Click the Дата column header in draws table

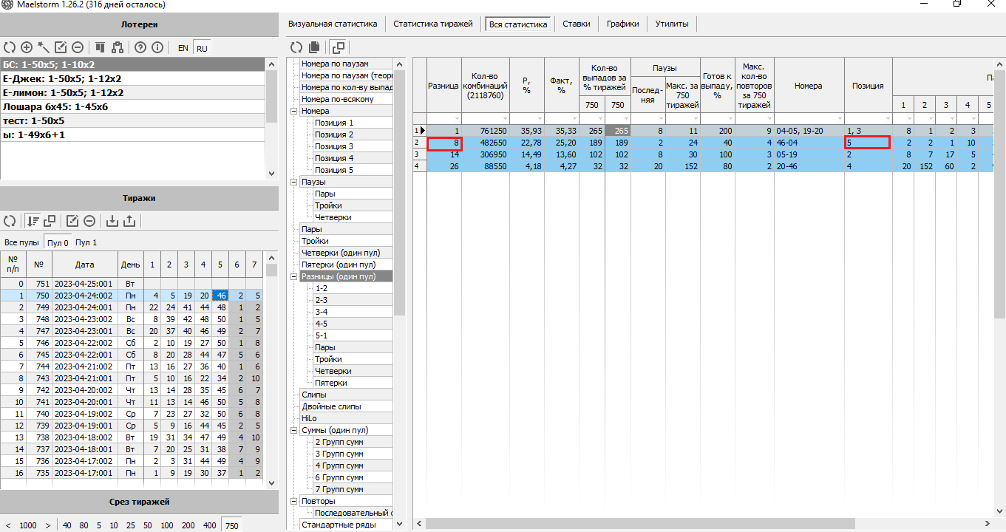pyautogui.click(x=84, y=264)
